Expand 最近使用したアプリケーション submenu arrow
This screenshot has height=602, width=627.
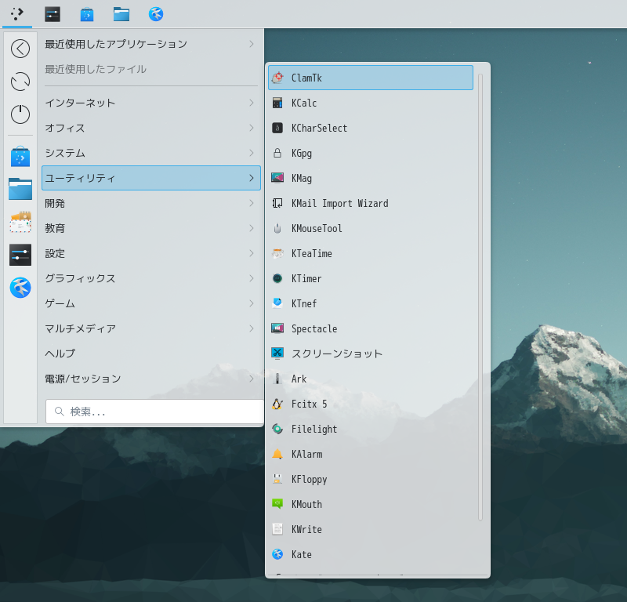coord(252,44)
